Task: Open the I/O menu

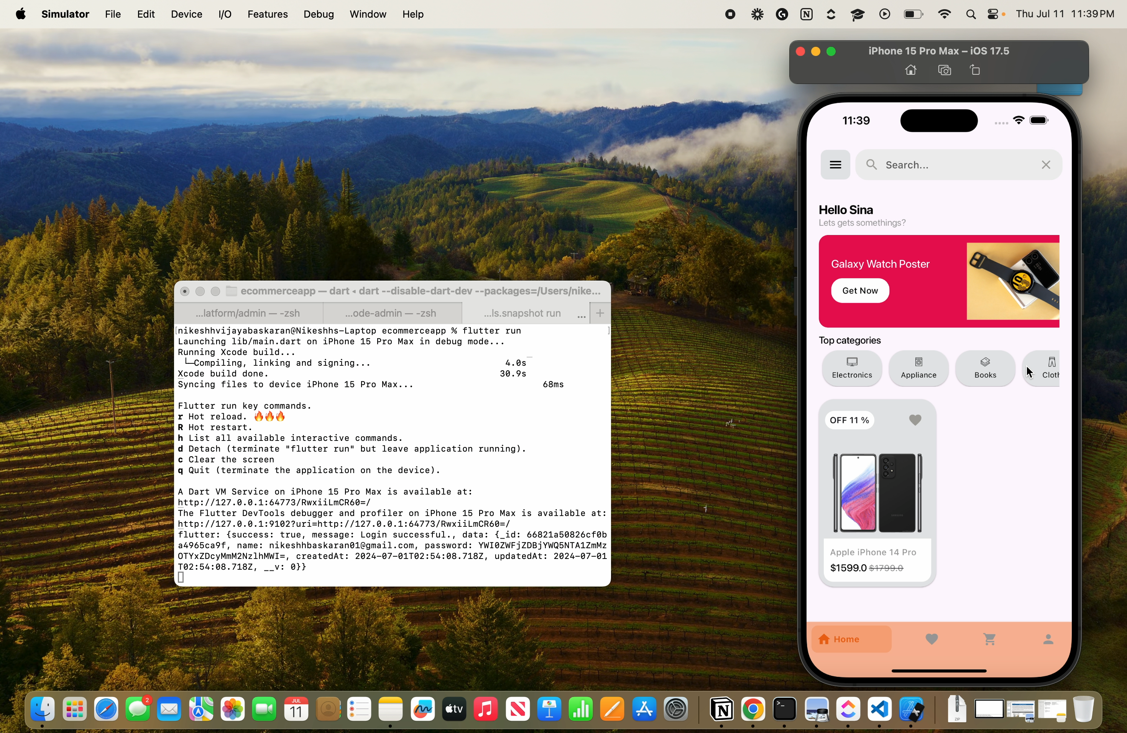Action: click(x=225, y=14)
